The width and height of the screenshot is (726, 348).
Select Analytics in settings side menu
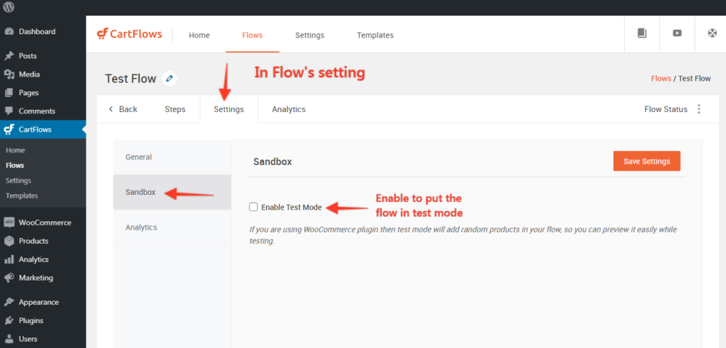tap(172, 228)
